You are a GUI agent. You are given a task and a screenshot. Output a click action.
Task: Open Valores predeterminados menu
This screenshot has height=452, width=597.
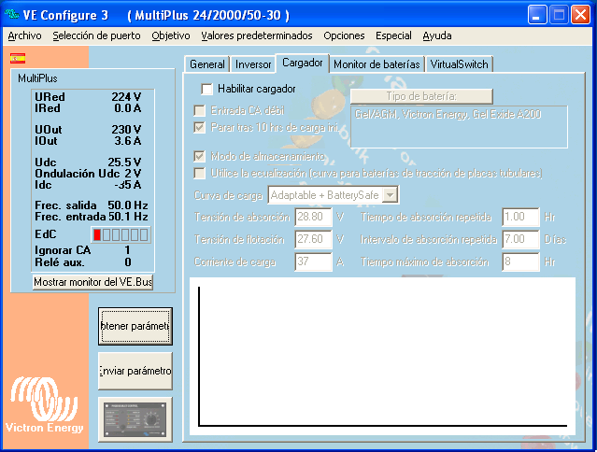coord(257,35)
